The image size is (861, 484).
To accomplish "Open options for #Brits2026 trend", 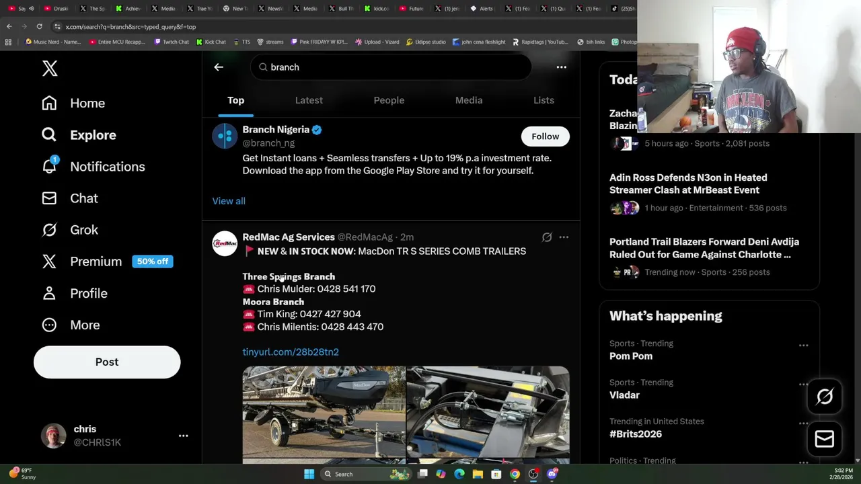I will (x=803, y=424).
